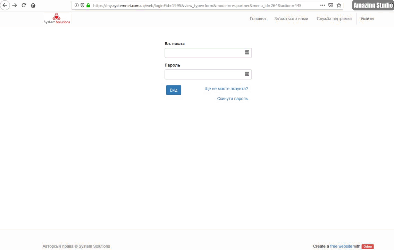Click the Скинути пароль link

232,98
